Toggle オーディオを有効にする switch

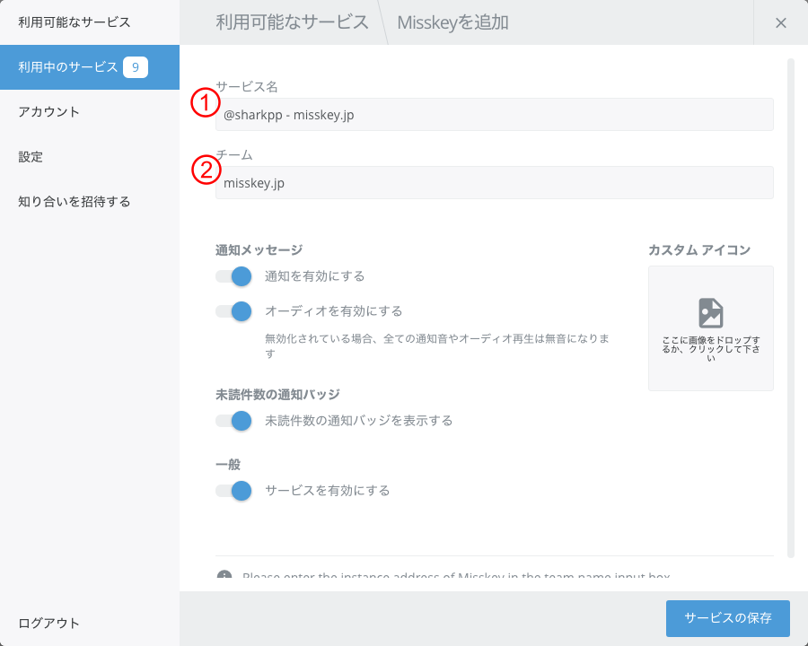(x=233, y=311)
